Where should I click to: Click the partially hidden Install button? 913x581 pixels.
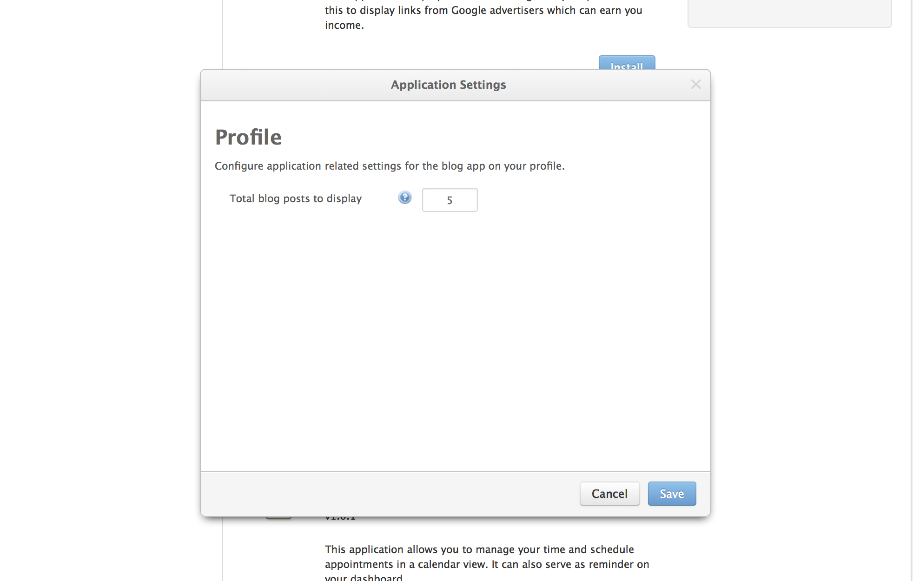click(x=627, y=64)
